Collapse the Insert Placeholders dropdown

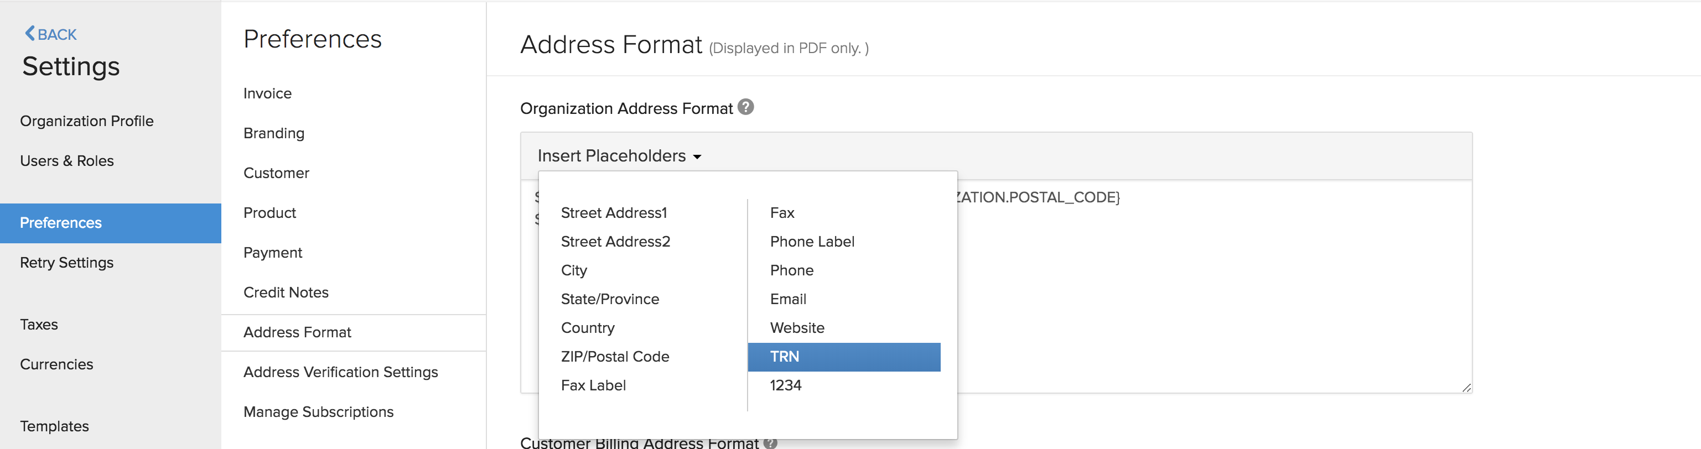click(x=619, y=156)
